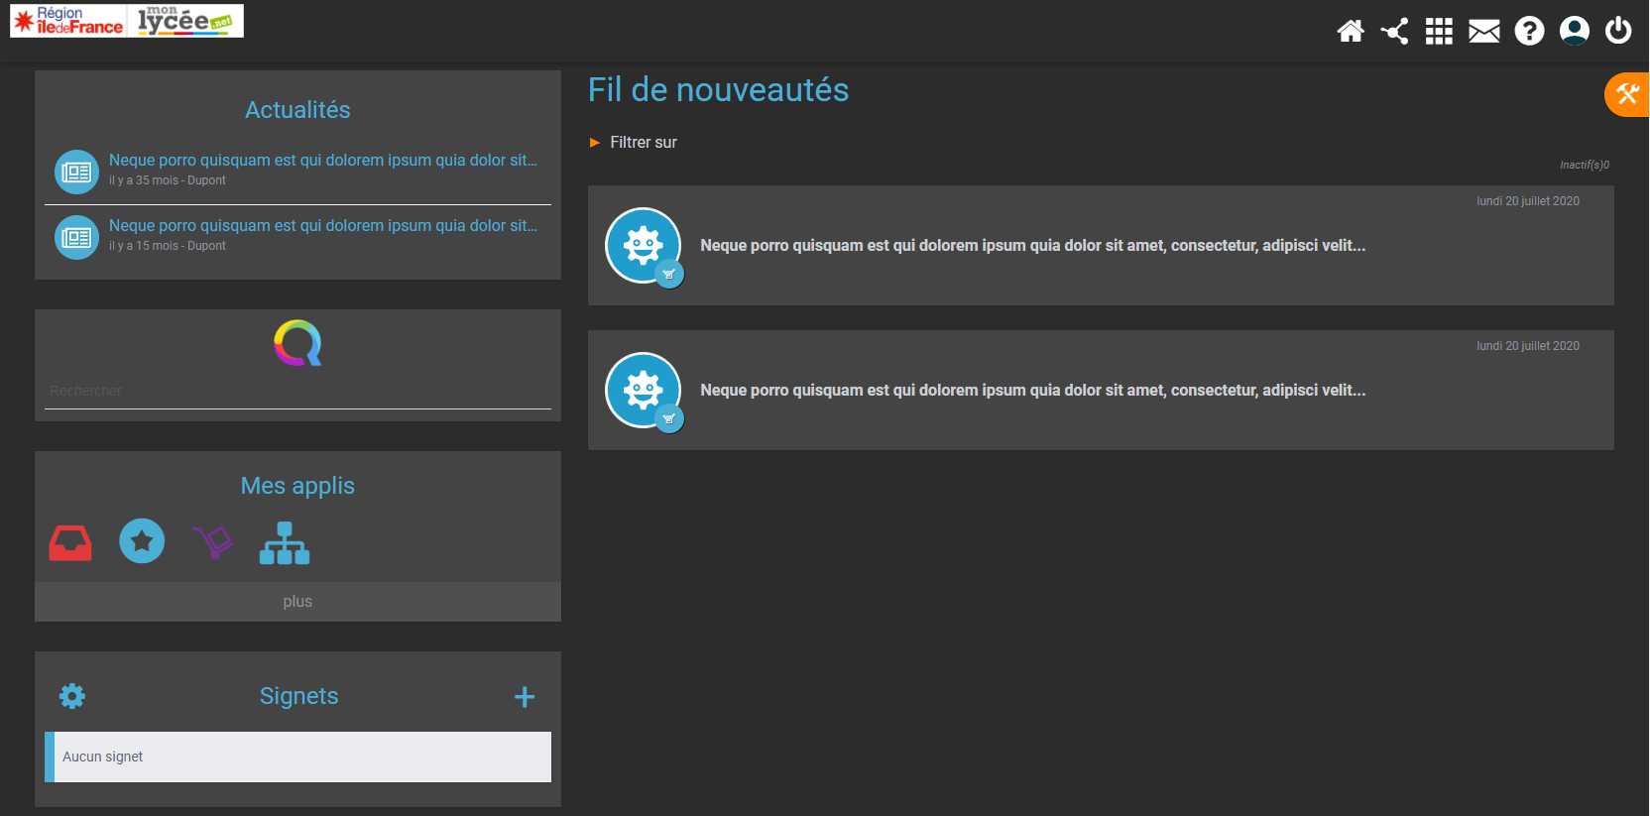
Task: Click the second notification's date label
Action: coord(1528,346)
